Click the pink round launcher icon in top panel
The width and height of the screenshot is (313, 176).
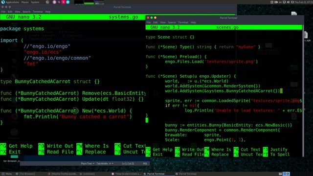54,2
